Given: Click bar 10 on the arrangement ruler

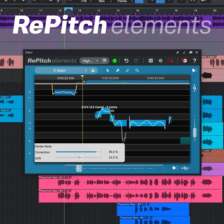Looking at the screenshot, I should coord(22,11).
